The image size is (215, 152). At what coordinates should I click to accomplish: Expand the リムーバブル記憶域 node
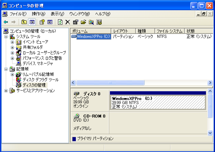tap(12, 75)
